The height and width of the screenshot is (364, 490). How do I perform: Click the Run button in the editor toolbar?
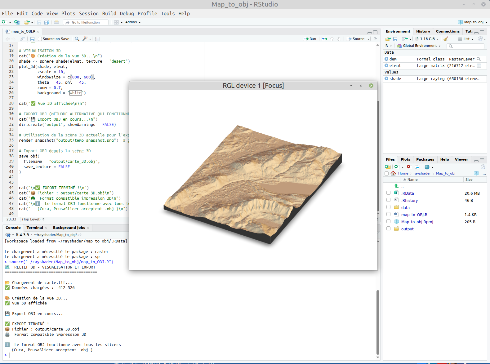(x=310, y=39)
